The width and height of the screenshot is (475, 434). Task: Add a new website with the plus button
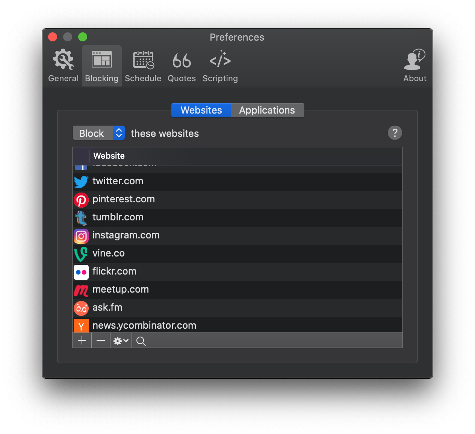point(82,341)
